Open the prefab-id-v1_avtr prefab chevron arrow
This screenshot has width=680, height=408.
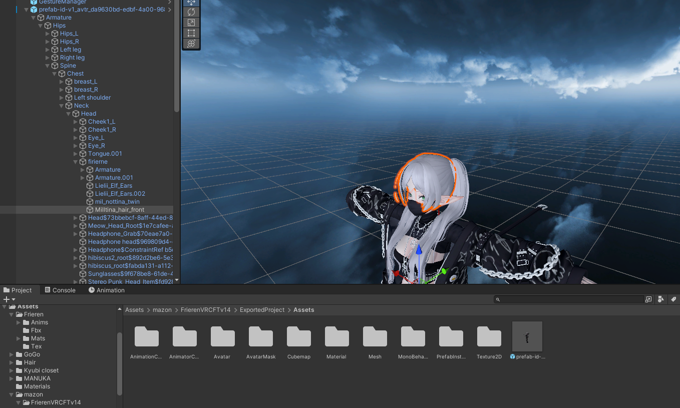point(170,10)
